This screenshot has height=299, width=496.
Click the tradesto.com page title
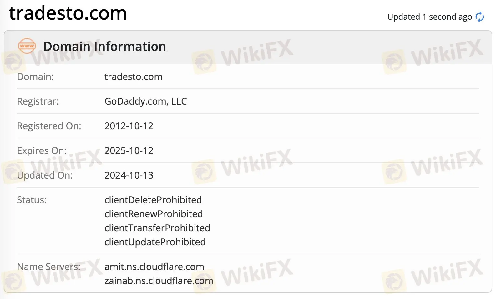pyautogui.click(x=68, y=13)
